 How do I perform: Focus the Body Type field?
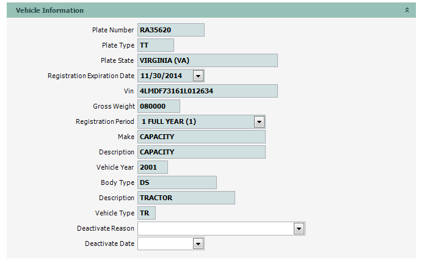pyautogui.click(x=177, y=182)
